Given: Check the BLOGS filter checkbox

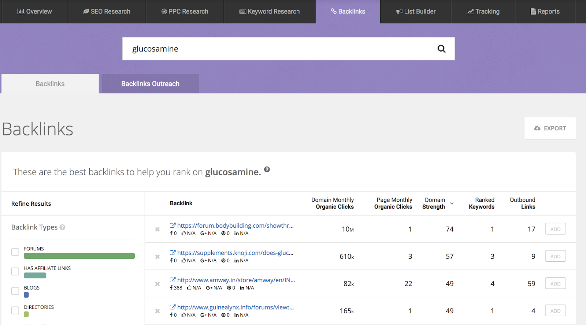Looking at the screenshot, I should click(x=15, y=291).
